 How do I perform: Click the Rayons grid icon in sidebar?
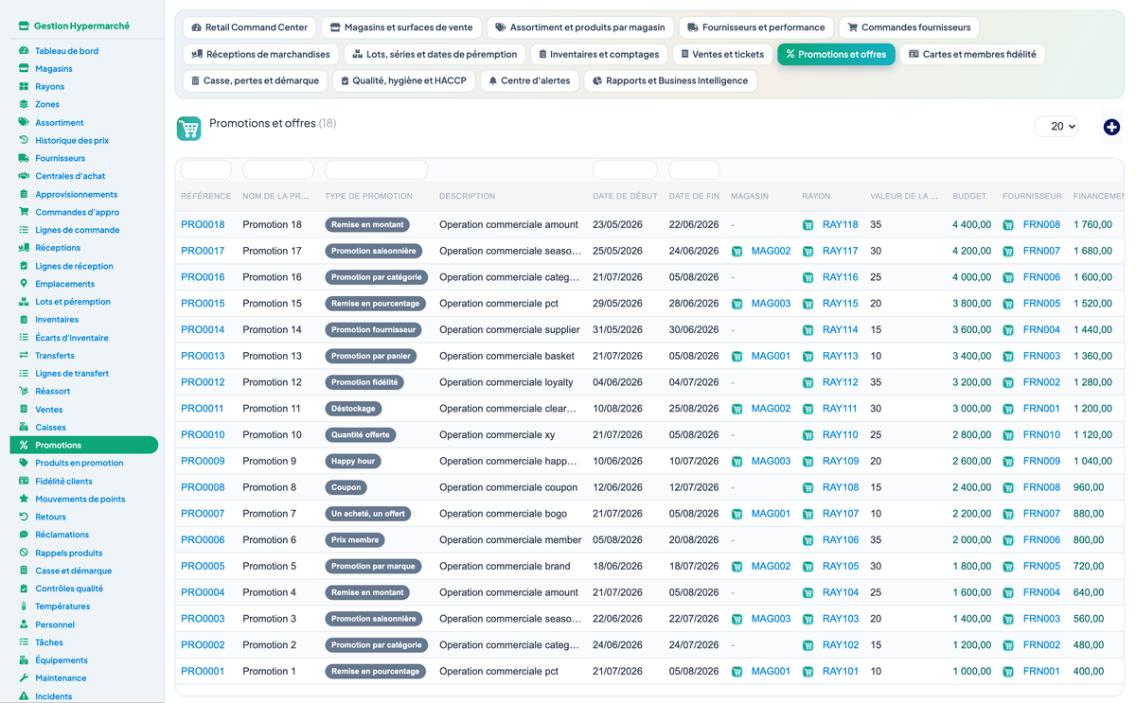click(24, 86)
